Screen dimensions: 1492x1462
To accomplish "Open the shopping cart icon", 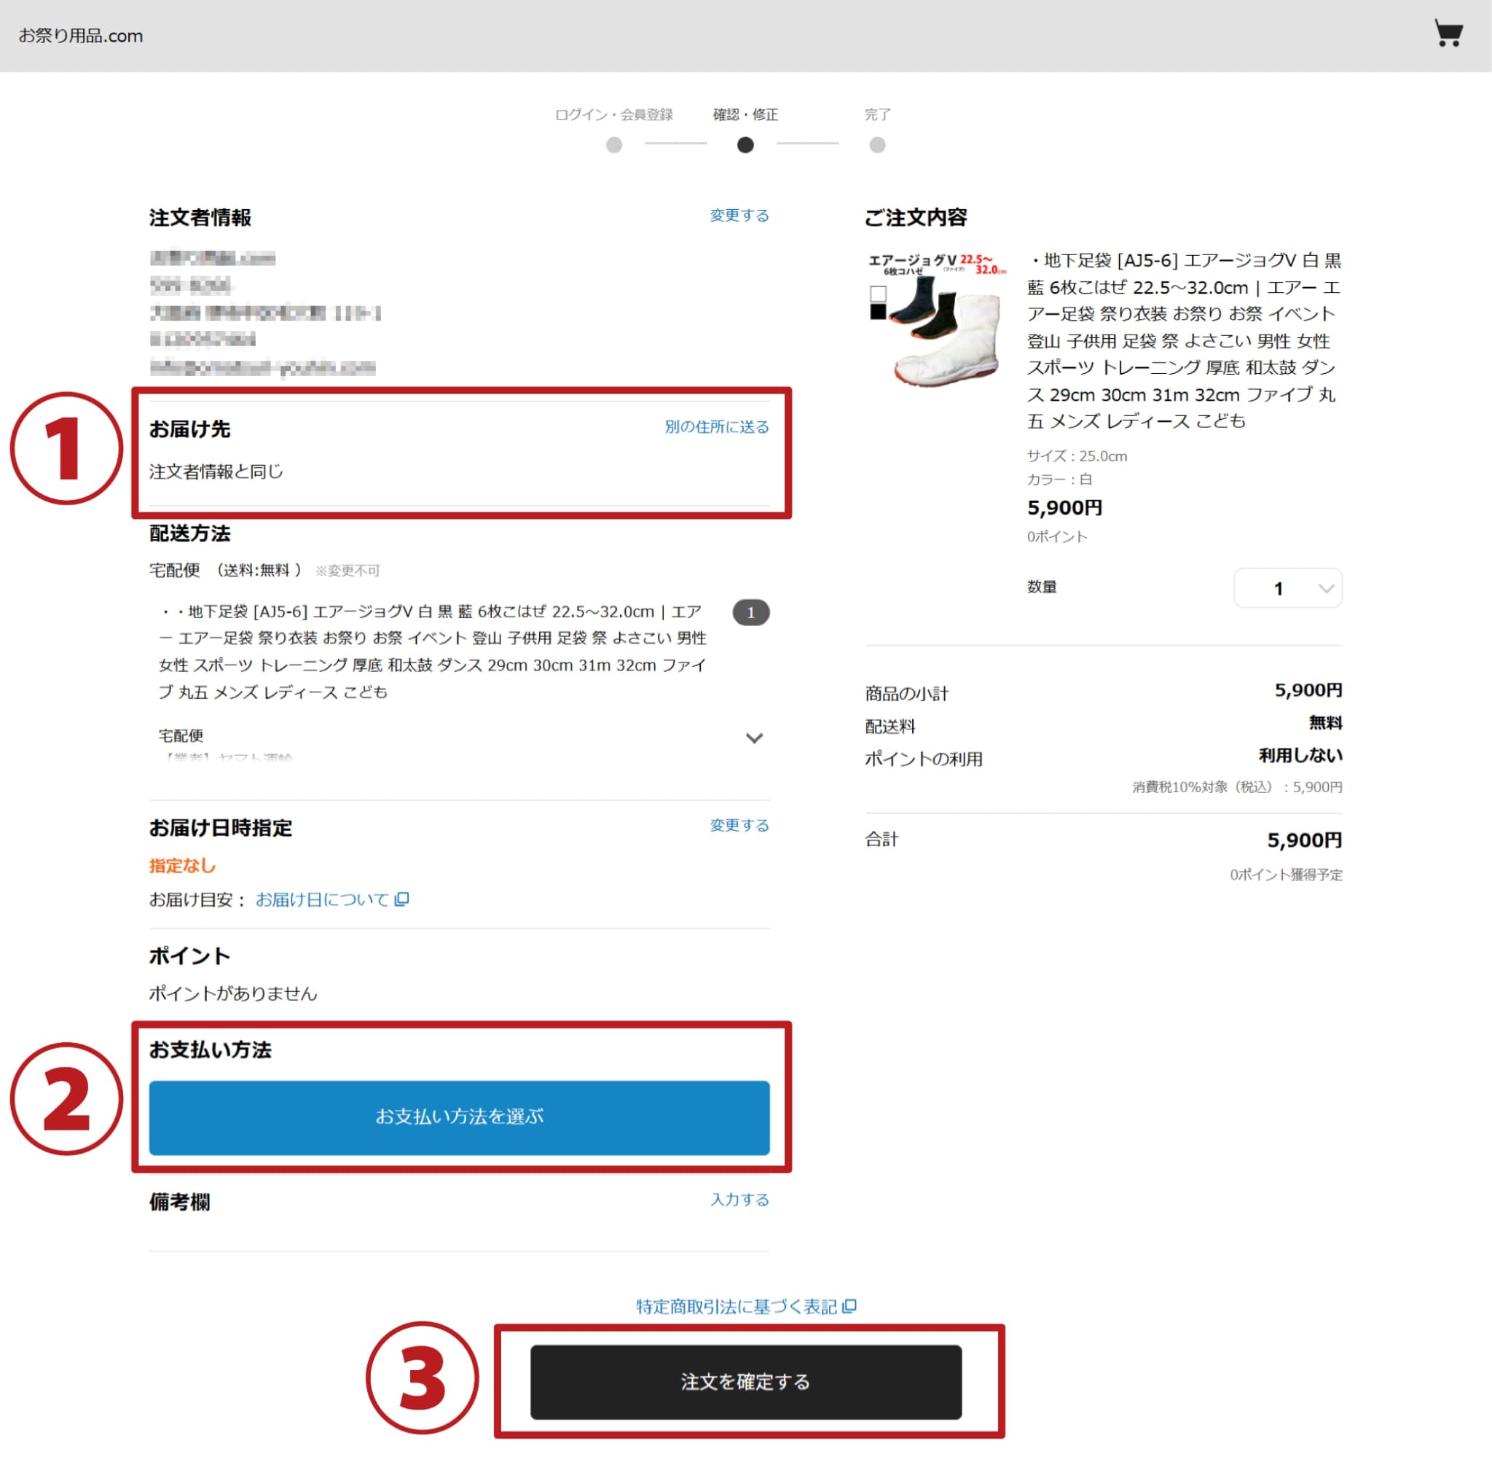I will pyautogui.click(x=1448, y=34).
